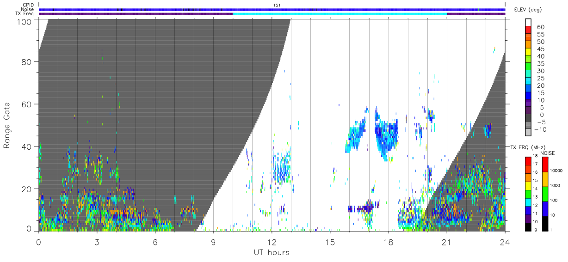Select the dark gray -5 to 0 elevation band
568x262 pixels.
529,118
